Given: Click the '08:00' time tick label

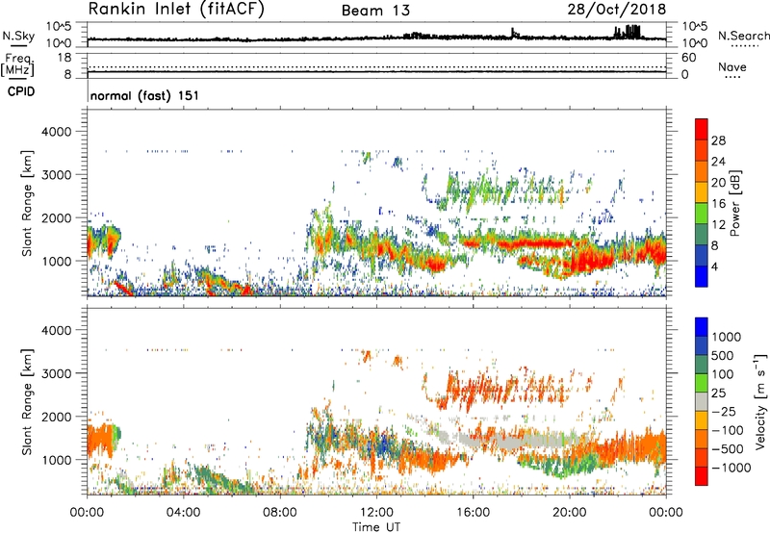Looking at the screenshot, I should [x=280, y=513].
